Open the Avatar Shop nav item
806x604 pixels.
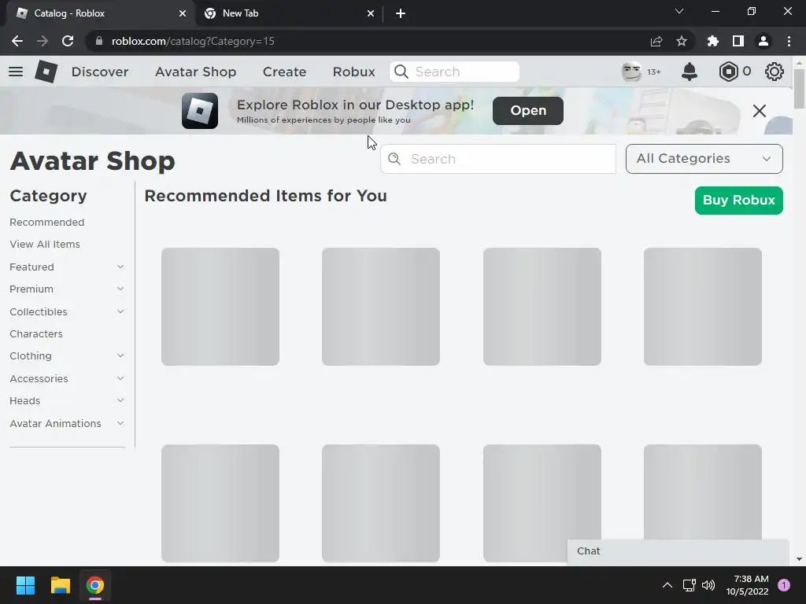pyautogui.click(x=196, y=72)
